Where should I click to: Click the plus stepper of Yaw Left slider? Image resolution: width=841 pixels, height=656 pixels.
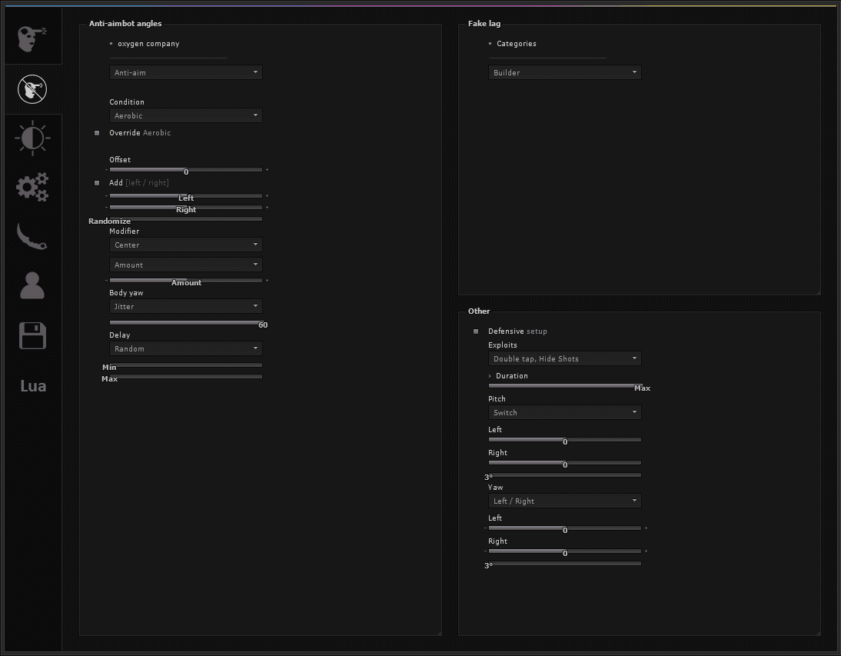click(647, 528)
